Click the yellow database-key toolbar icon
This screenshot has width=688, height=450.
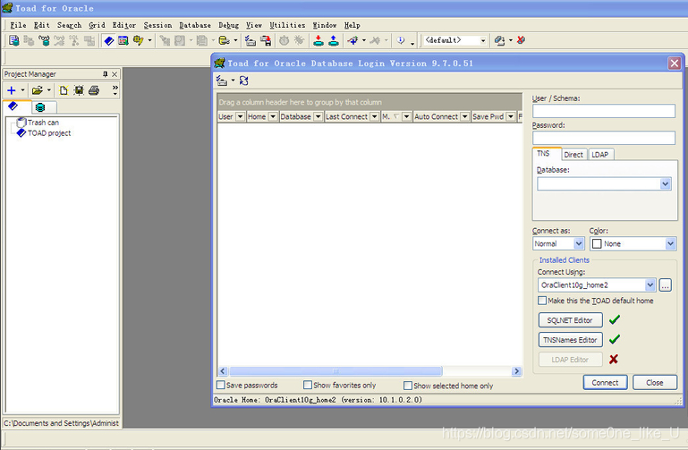pyautogui.click(x=225, y=41)
